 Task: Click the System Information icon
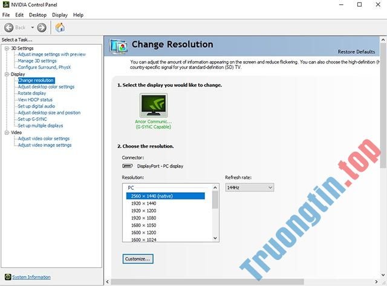pyautogui.click(x=7, y=277)
